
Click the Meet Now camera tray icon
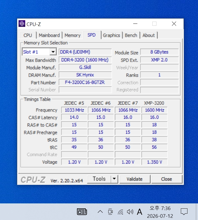point(110,212)
